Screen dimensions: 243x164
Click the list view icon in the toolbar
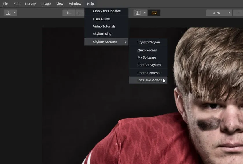point(79,13)
